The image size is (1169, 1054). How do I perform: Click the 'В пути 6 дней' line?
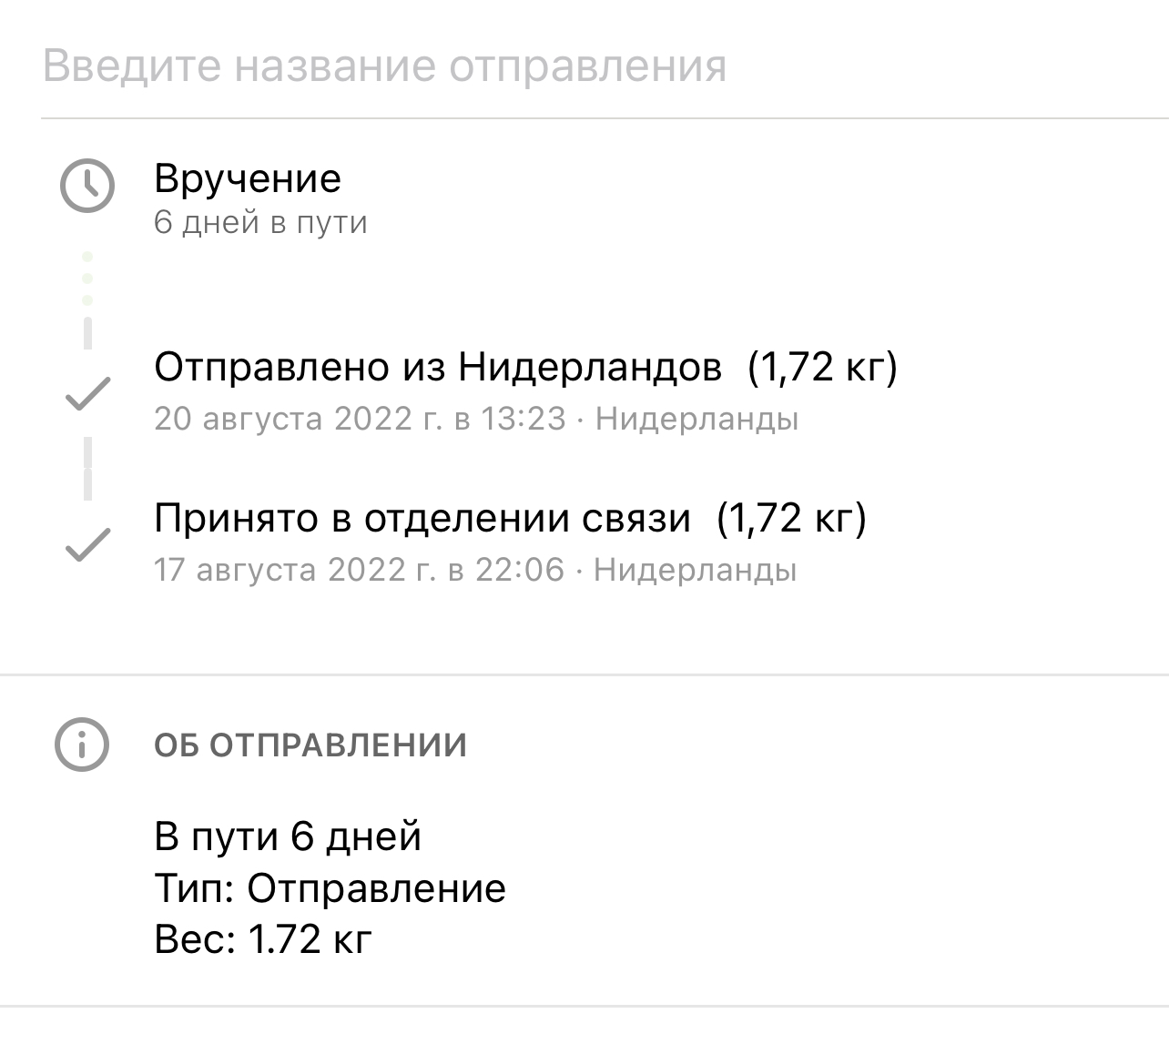(288, 836)
